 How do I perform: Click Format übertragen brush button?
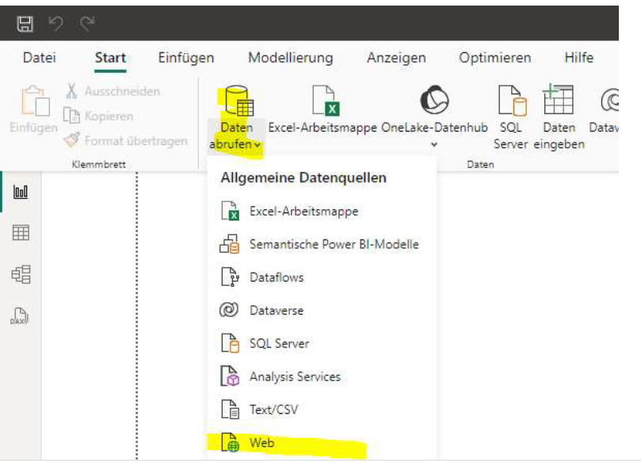coord(126,140)
